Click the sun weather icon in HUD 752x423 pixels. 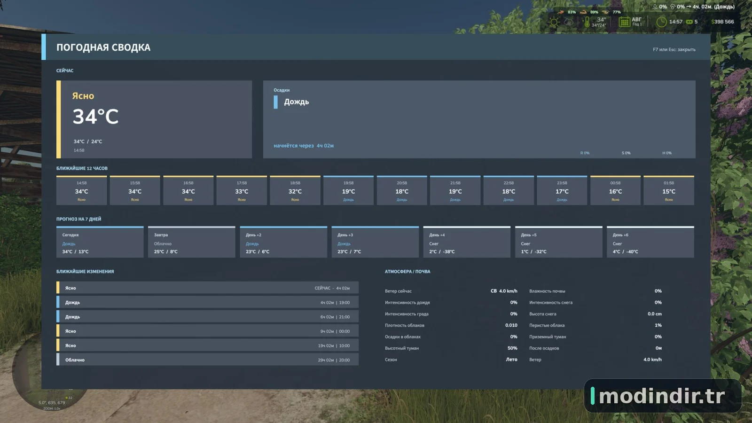click(555, 22)
